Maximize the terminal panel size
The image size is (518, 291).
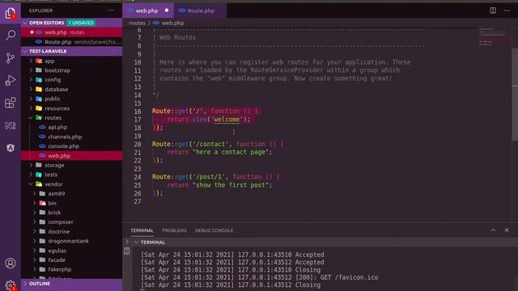coord(493,230)
